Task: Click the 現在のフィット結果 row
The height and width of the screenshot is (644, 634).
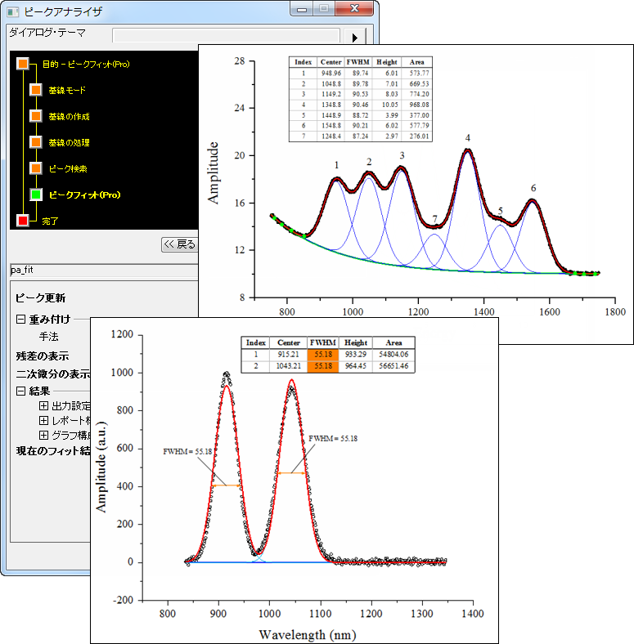Action: click(52, 450)
